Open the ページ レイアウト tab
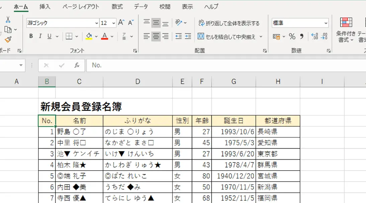The width and height of the screenshot is (366, 203). (x=81, y=7)
